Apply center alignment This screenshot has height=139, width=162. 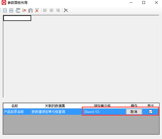(51, 10)
